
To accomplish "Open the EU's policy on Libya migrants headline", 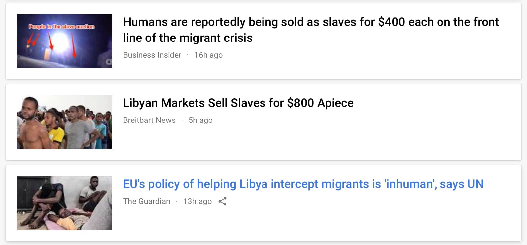I will click(303, 184).
